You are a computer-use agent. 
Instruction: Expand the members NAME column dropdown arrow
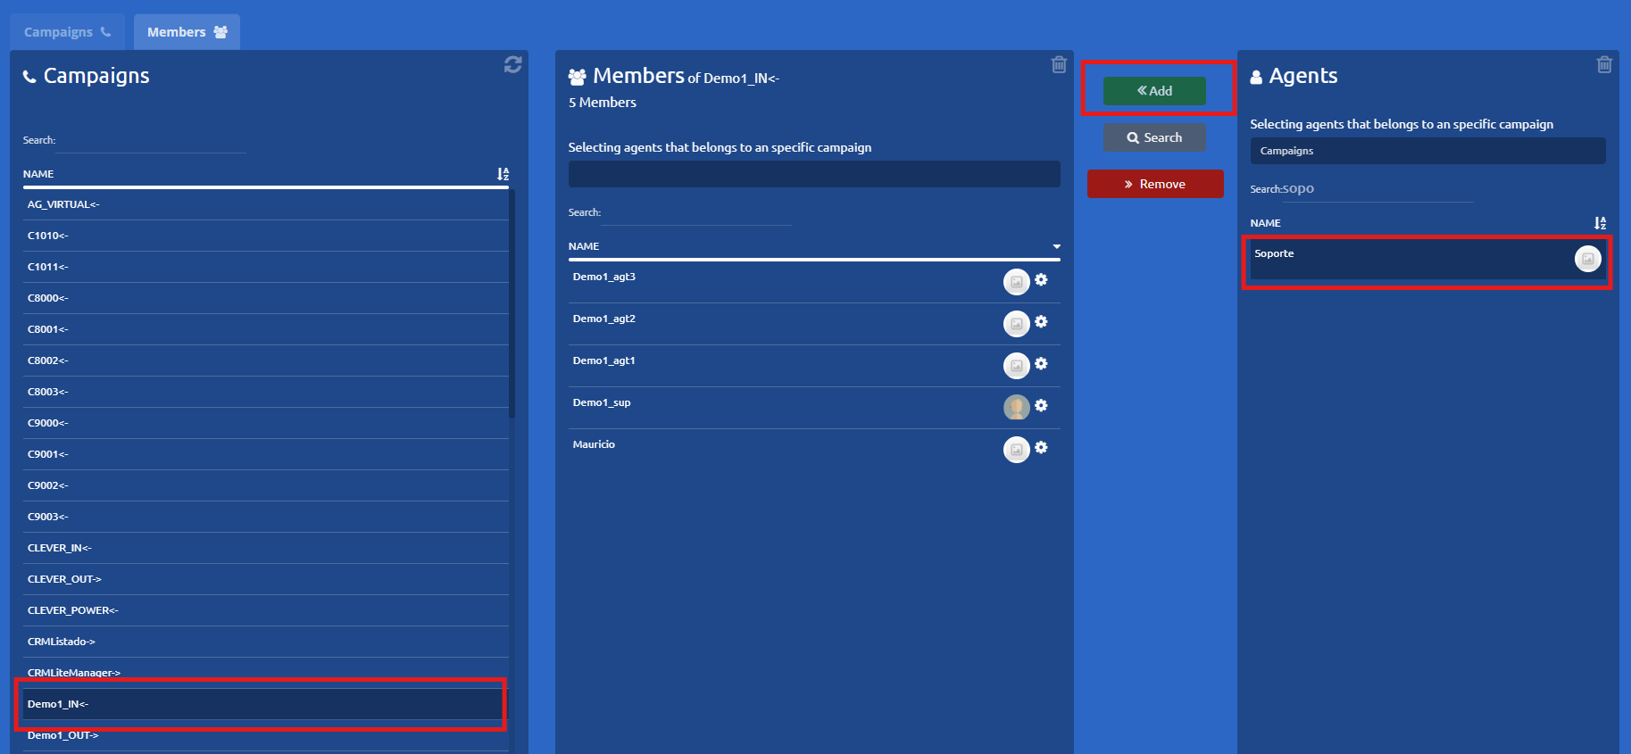1056,246
